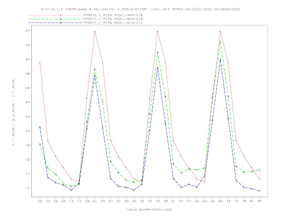Click blue triangle marker at hour 84
Screen dimensions: 283x219
click(260, 191)
